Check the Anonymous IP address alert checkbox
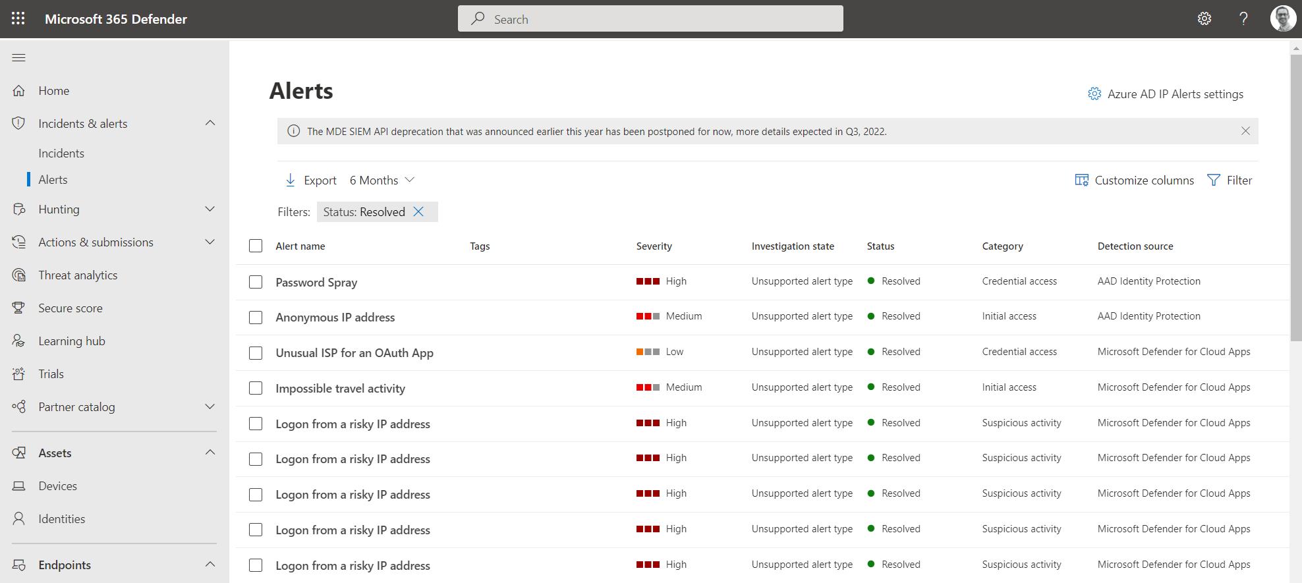The height and width of the screenshot is (583, 1302). pyautogui.click(x=256, y=318)
